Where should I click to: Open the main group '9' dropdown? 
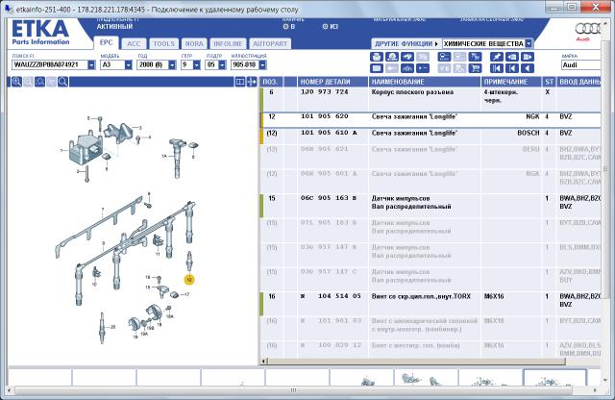196,65
